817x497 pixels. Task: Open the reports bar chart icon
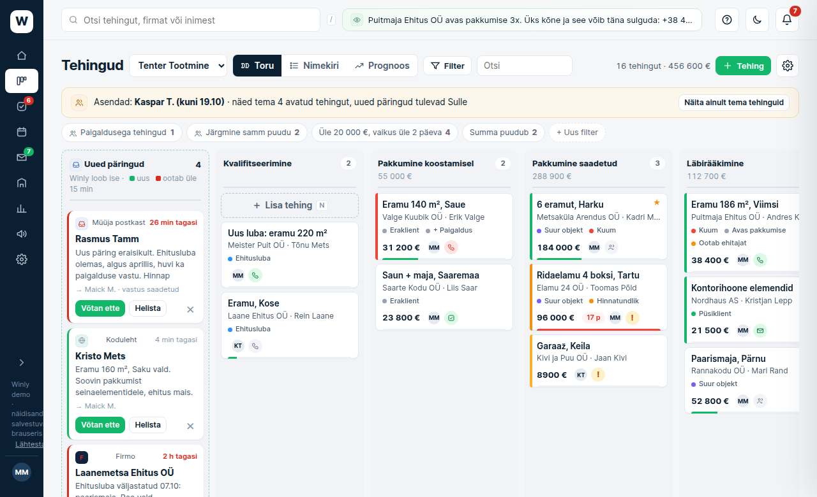coord(22,208)
